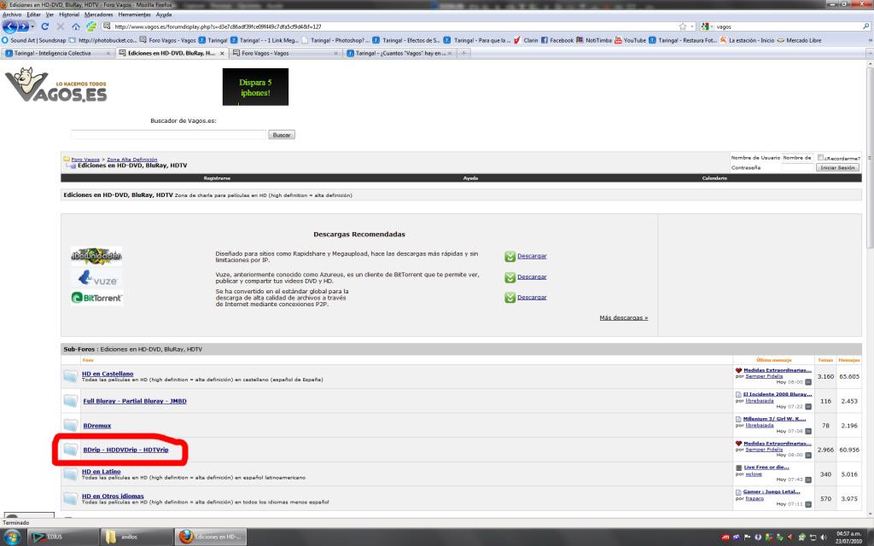Switch to the Taringa! - Inteligencia Colectiva tab
Screen dimensions: 874x546
57,53
